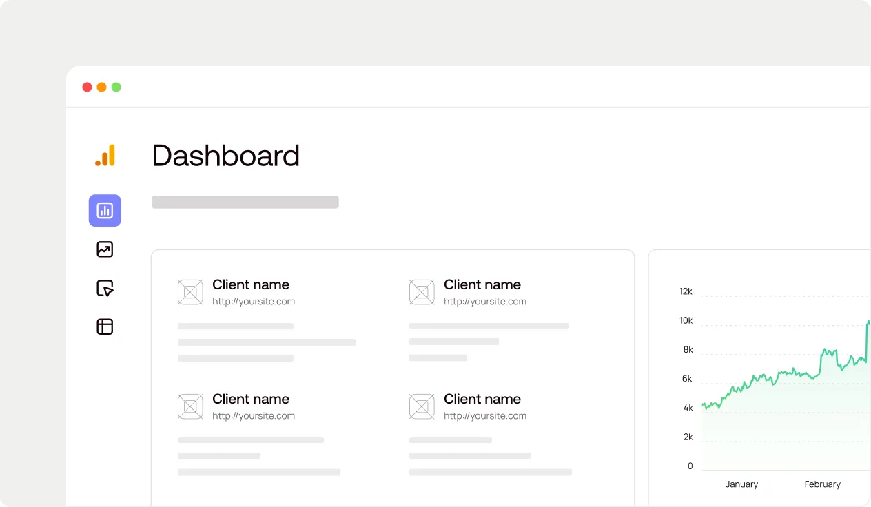
Task: Click the peak of the green chart line
Action: [869, 321]
